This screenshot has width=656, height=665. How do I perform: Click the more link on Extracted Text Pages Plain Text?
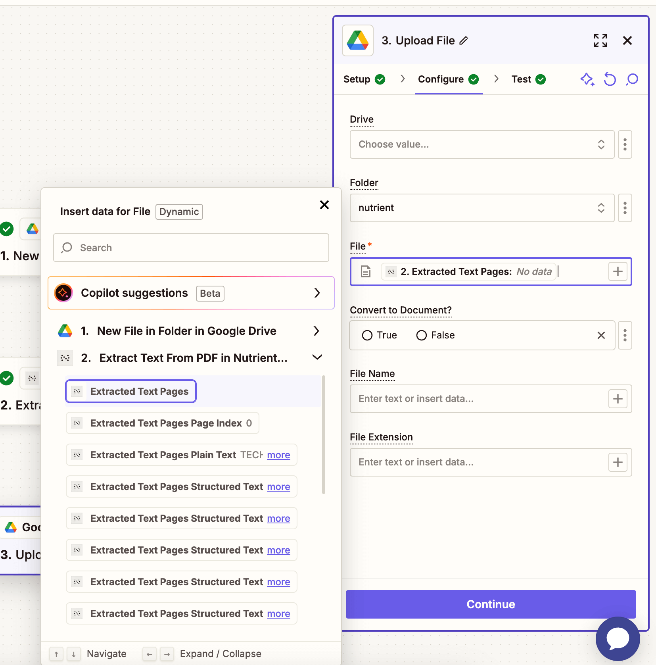[278, 455]
